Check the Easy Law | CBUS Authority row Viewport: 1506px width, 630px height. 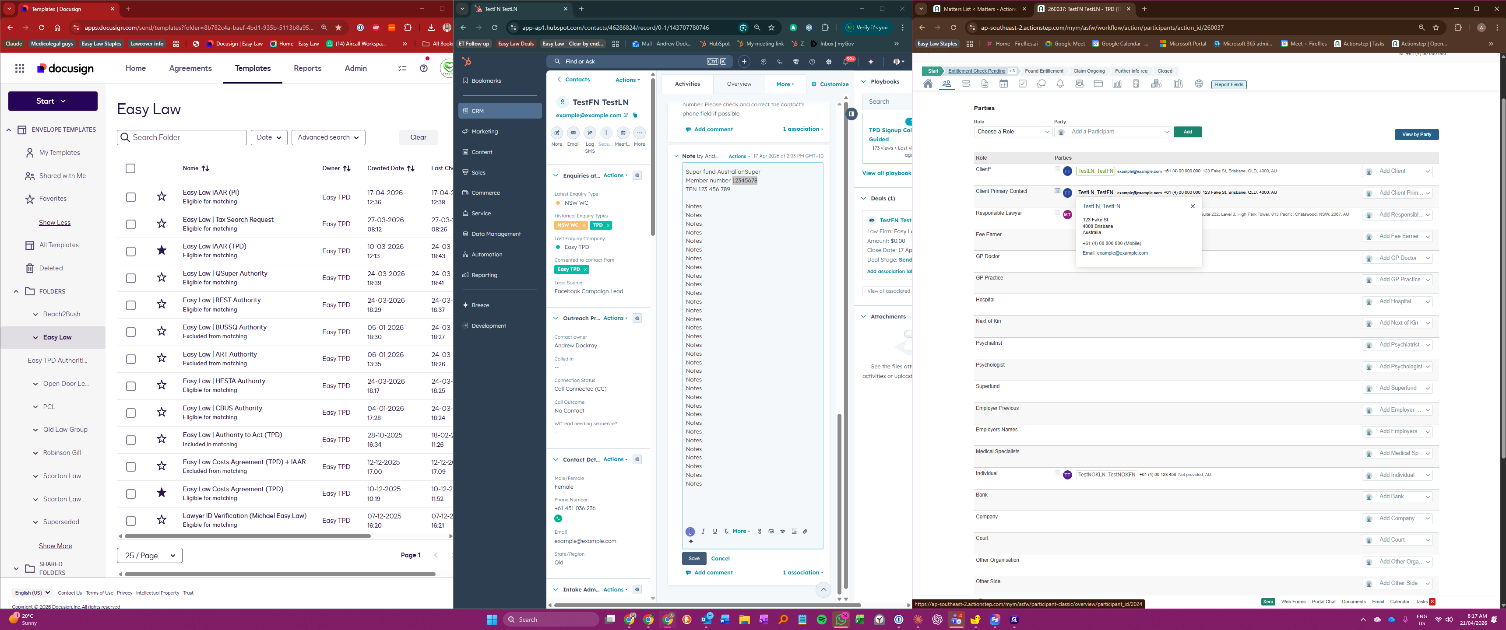click(131, 413)
